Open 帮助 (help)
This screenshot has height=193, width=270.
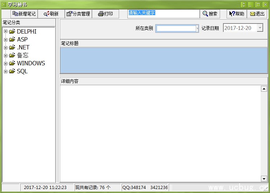(x=237, y=14)
